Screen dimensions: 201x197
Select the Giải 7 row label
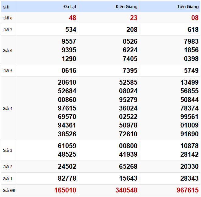tap(8, 30)
